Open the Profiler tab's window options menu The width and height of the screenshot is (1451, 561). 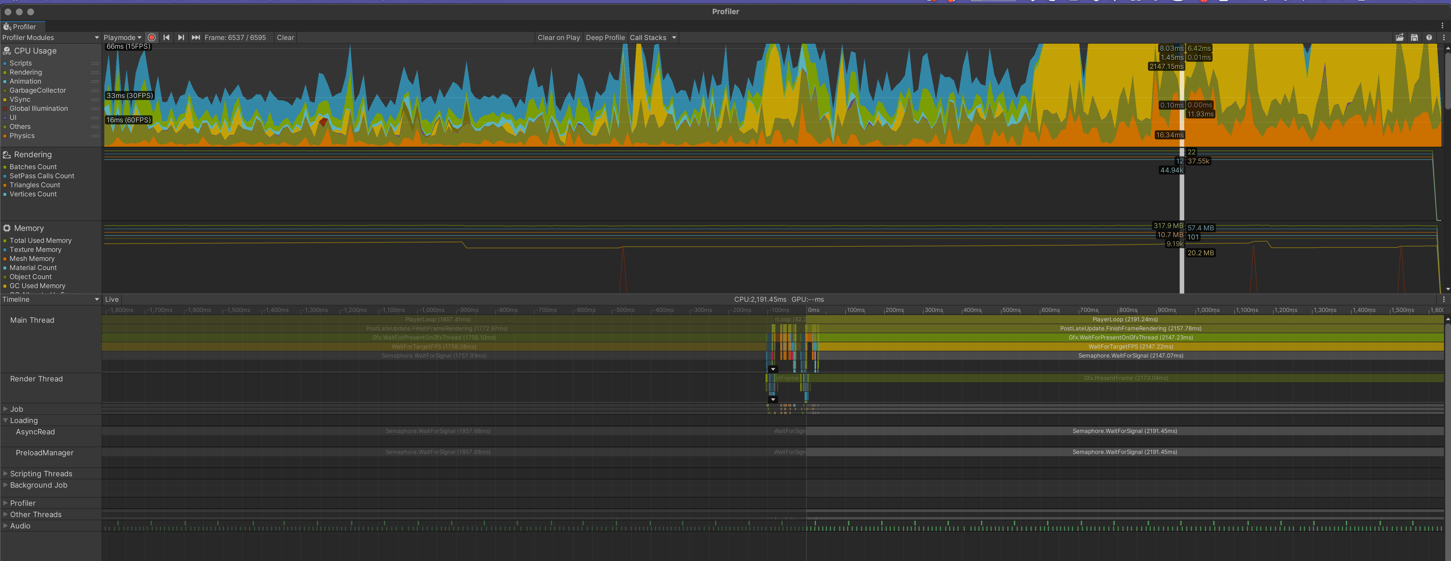click(x=1442, y=26)
